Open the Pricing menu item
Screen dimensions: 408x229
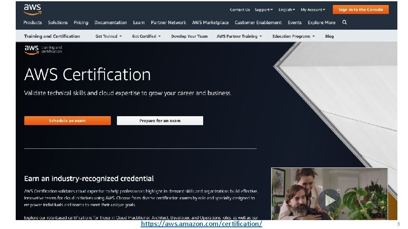(x=81, y=22)
